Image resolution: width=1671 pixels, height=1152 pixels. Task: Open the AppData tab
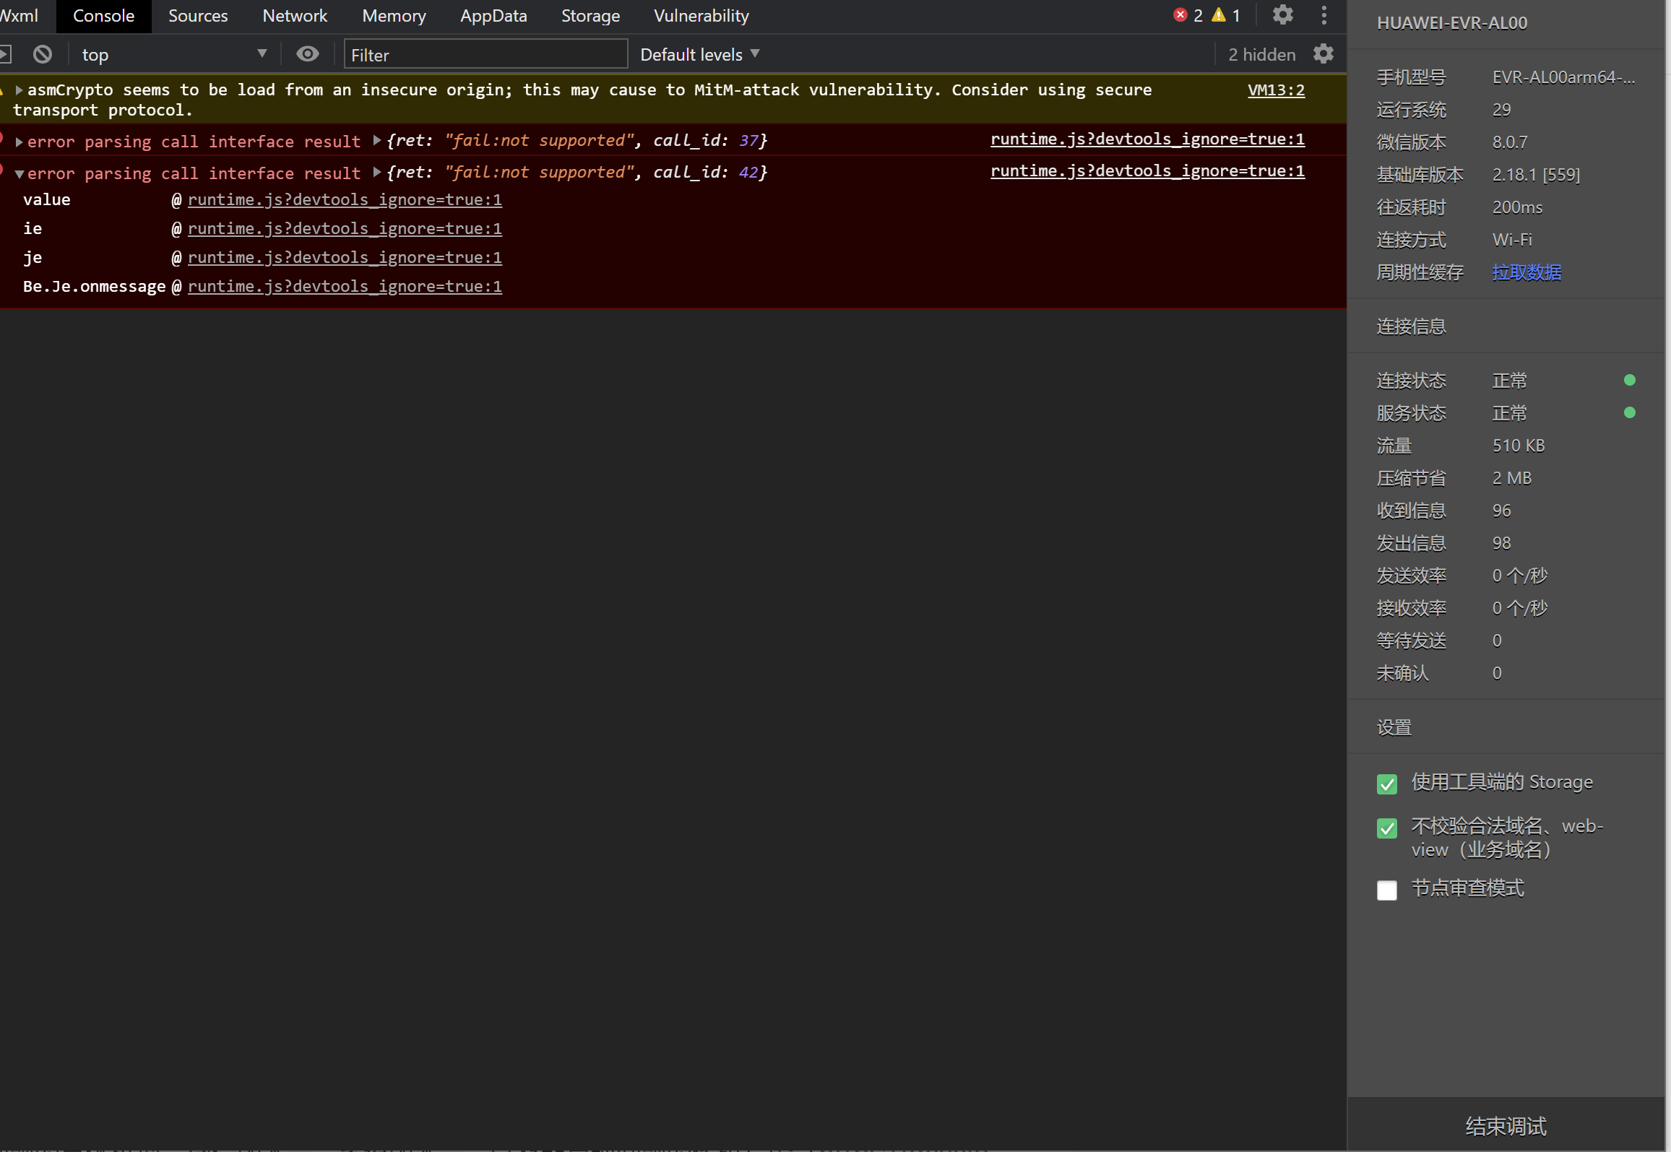[493, 16]
